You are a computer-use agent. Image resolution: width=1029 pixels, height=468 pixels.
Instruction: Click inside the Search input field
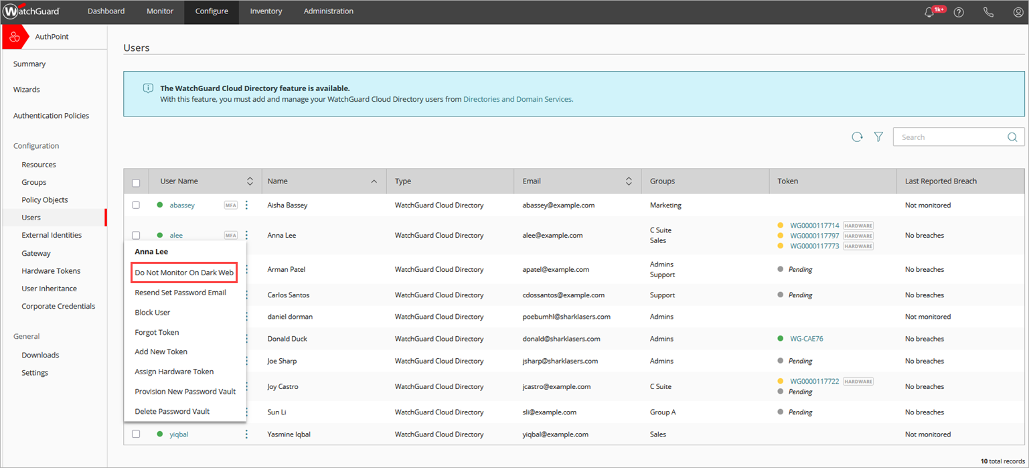(951, 137)
